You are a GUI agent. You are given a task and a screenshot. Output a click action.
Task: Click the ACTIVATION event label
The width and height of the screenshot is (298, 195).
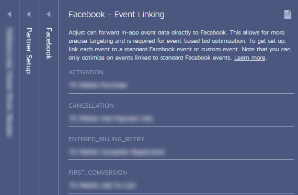[x=86, y=72]
